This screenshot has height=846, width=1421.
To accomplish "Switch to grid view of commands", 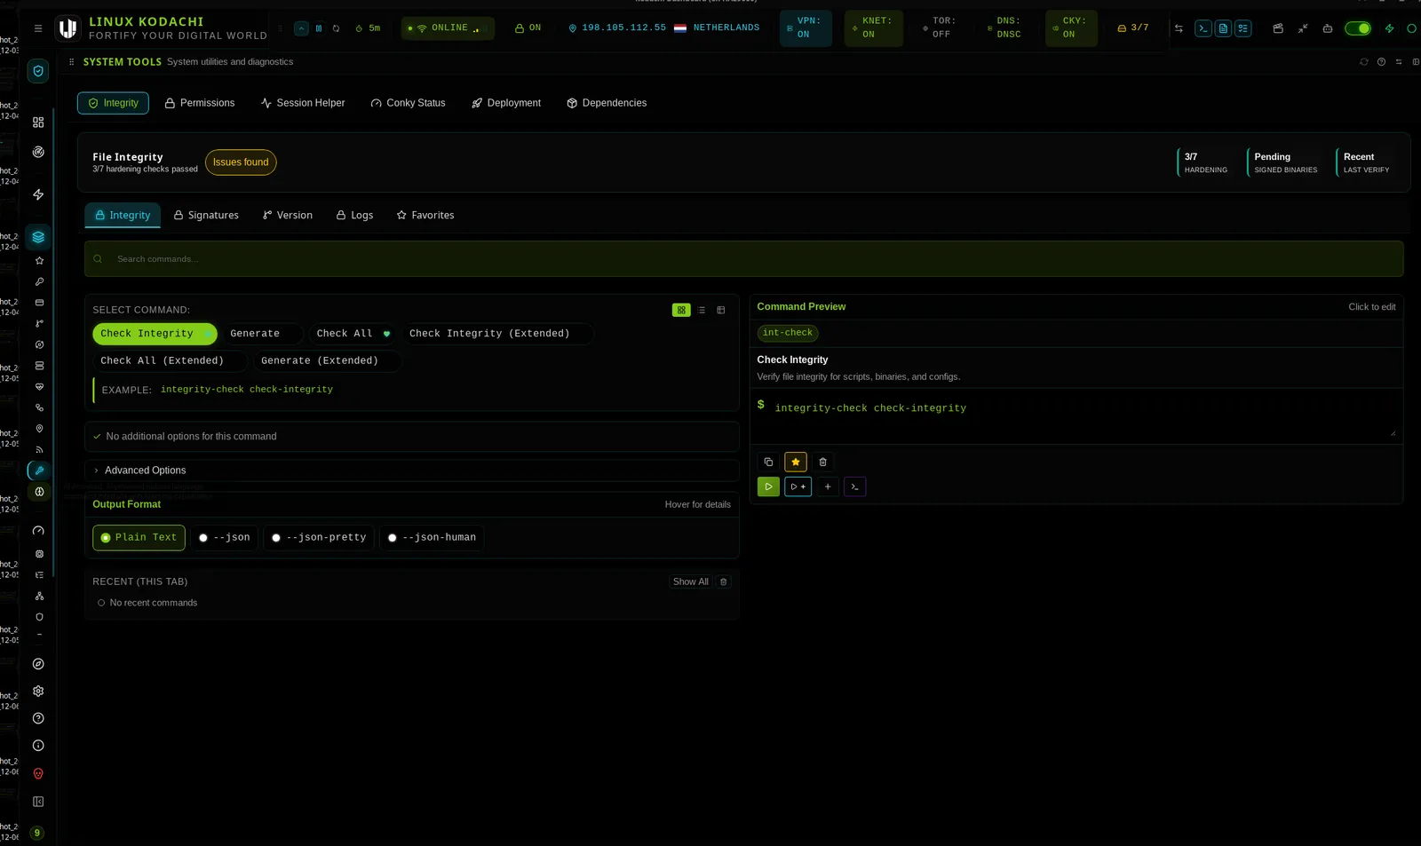I will point(681,311).
